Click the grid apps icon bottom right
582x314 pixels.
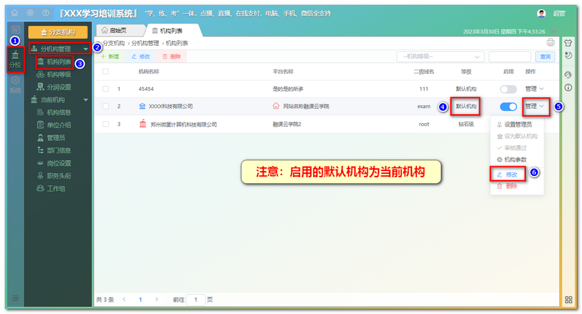(x=568, y=300)
